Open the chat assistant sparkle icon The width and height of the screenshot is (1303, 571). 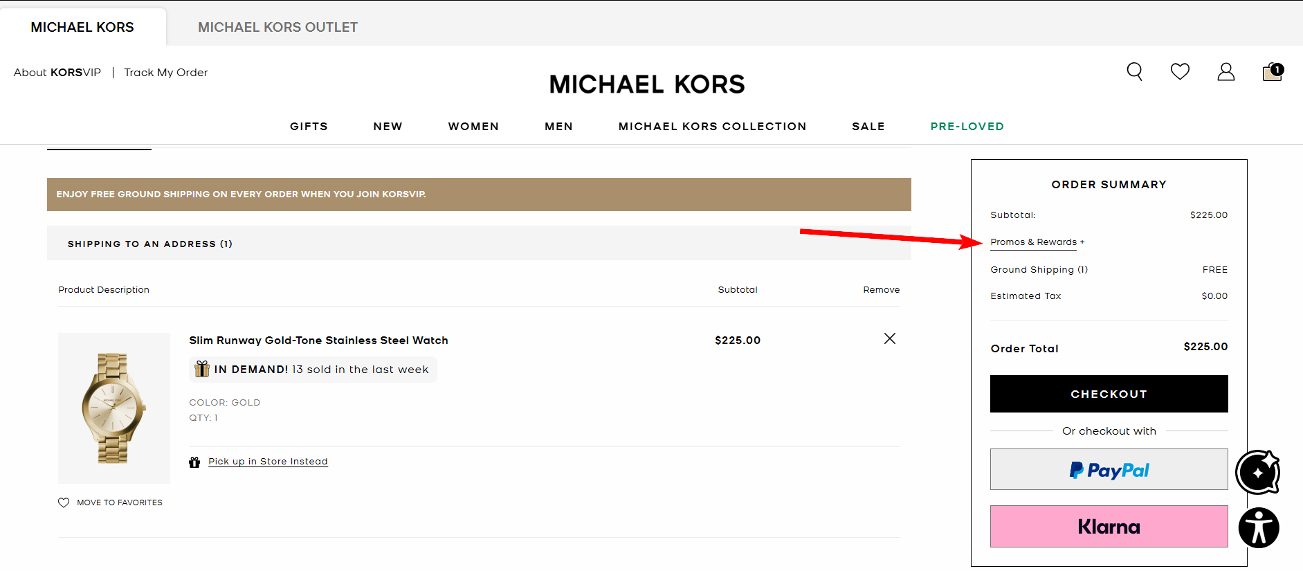pos(1258,472)
